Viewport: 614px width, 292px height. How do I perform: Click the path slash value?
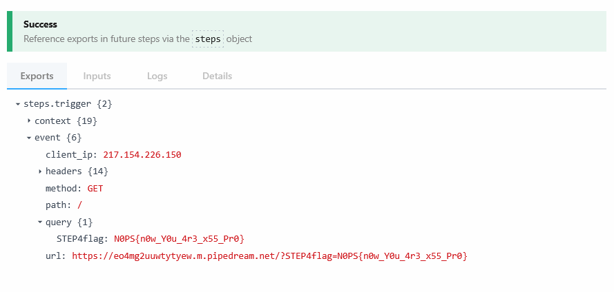[x=80, y=205]
